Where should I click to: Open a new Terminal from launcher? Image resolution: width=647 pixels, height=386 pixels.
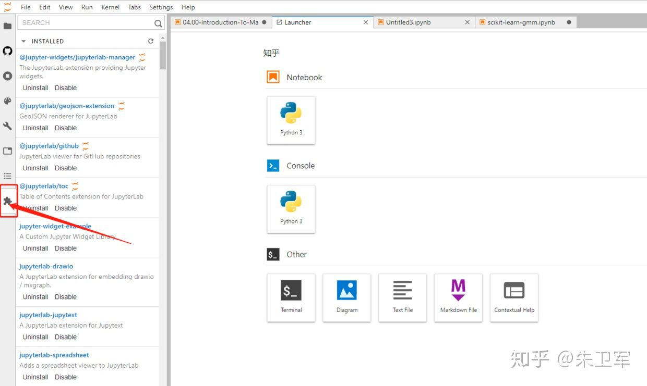(x=291, y=297)
